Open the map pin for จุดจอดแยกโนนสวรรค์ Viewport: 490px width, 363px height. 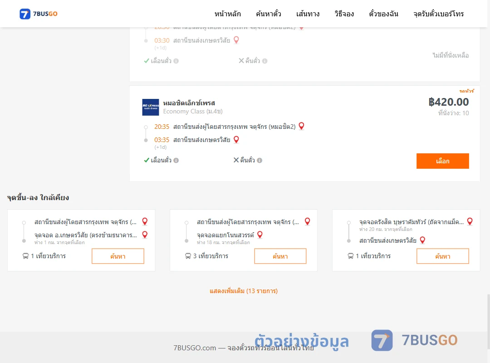pyautogui.click(x=260, y=235)
